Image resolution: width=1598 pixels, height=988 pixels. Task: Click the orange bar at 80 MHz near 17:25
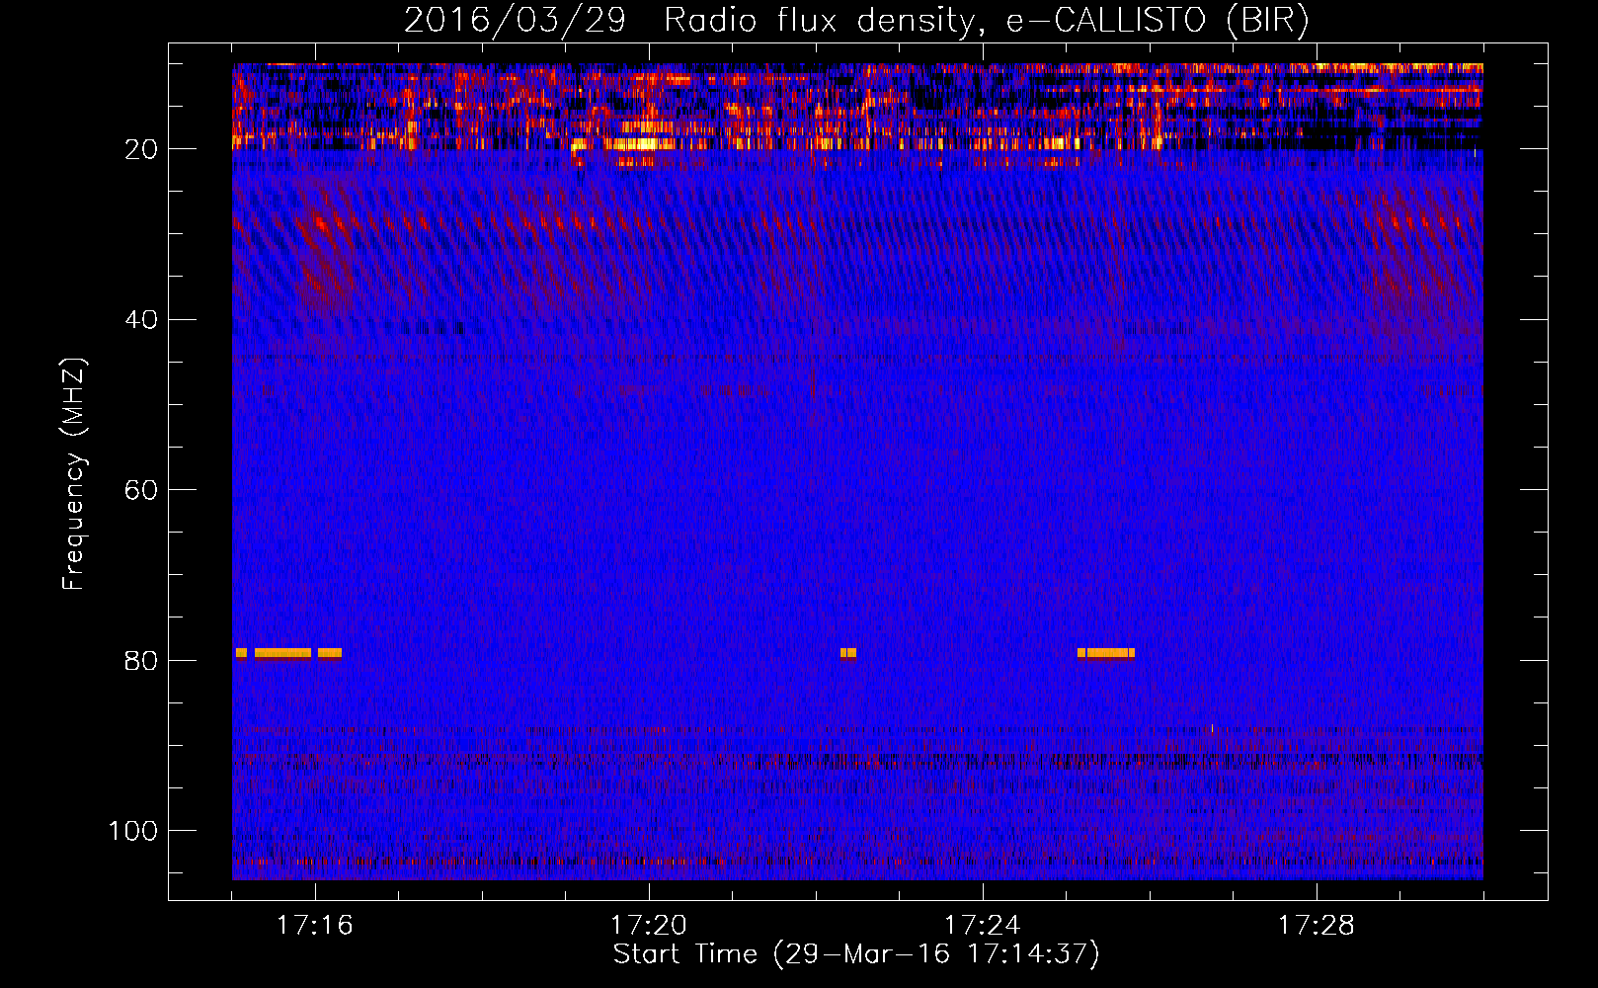point(1106,653)
